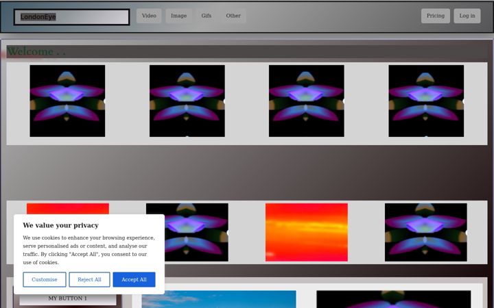Open the Gifs nav item

coord(207,16)
